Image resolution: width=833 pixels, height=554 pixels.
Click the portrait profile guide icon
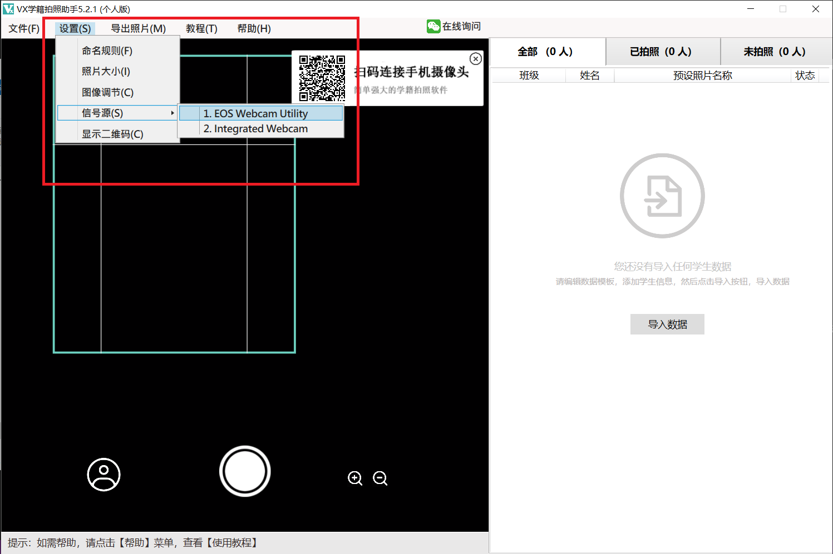pos(104,475)
